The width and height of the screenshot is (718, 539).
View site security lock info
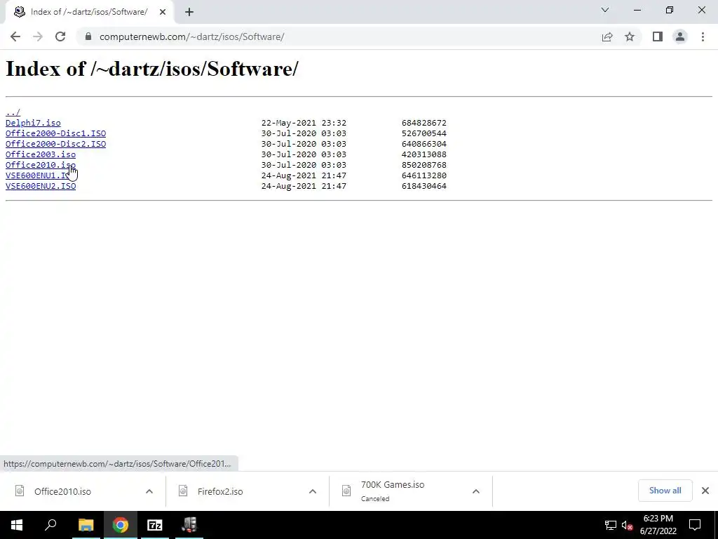coord(88,36)
